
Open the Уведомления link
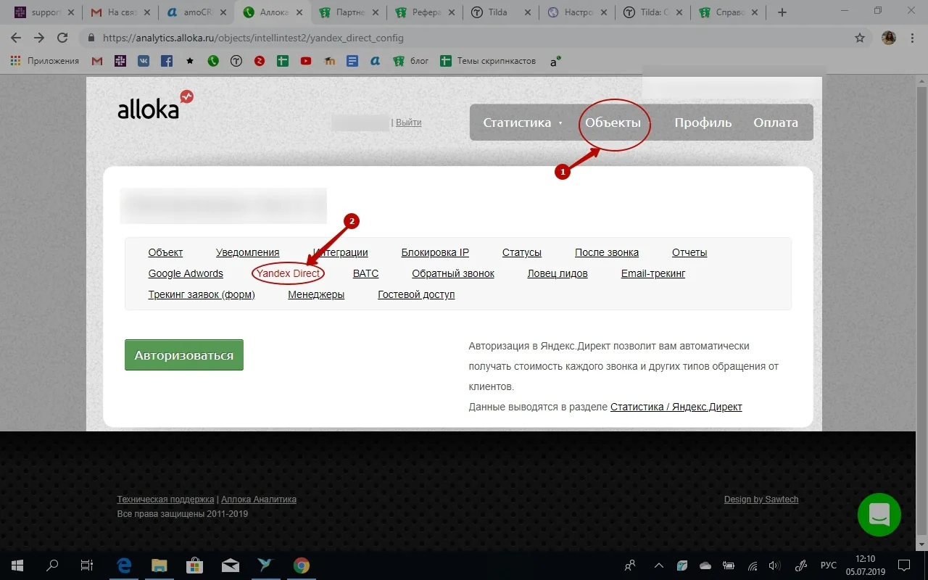[x=247, y=252]
